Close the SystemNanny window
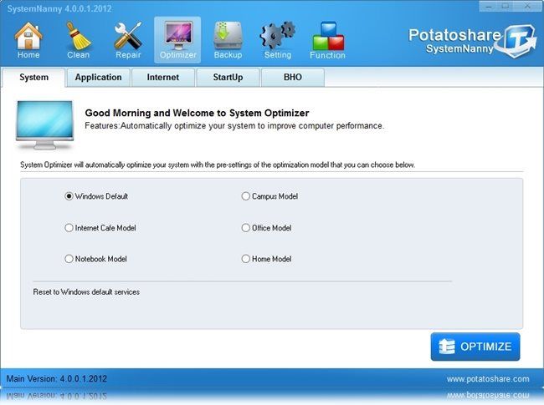Image resolution: width=544 pixels, height=405 pixels. tap(527, 6)
